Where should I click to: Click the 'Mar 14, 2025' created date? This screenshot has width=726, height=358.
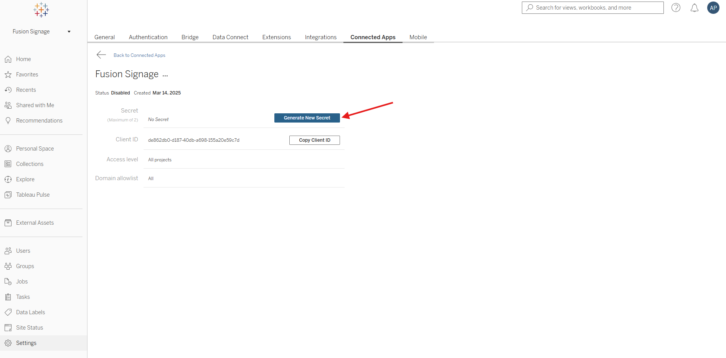[x=167, y=93]
